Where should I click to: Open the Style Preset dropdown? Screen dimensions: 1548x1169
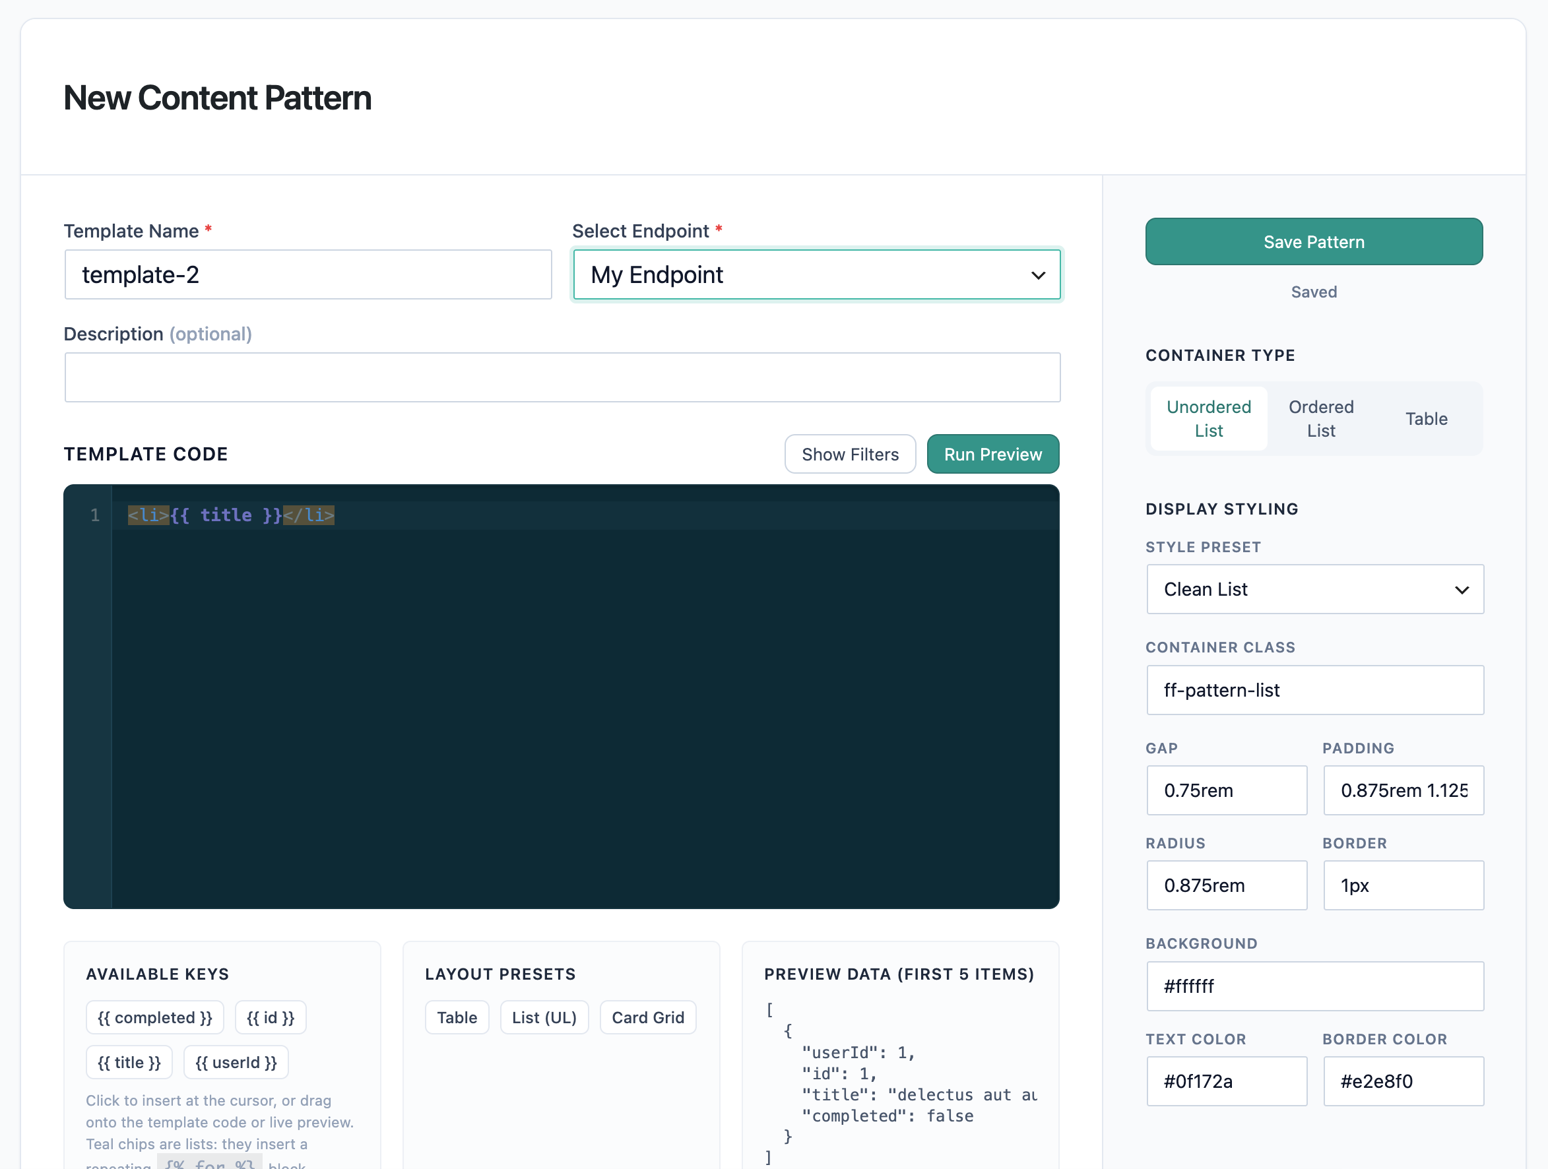[1314, 589]
